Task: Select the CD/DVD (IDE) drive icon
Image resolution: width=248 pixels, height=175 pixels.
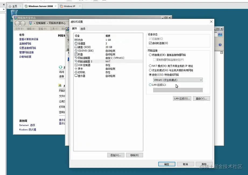Action: pyautogui.click(x=76, y=51)
